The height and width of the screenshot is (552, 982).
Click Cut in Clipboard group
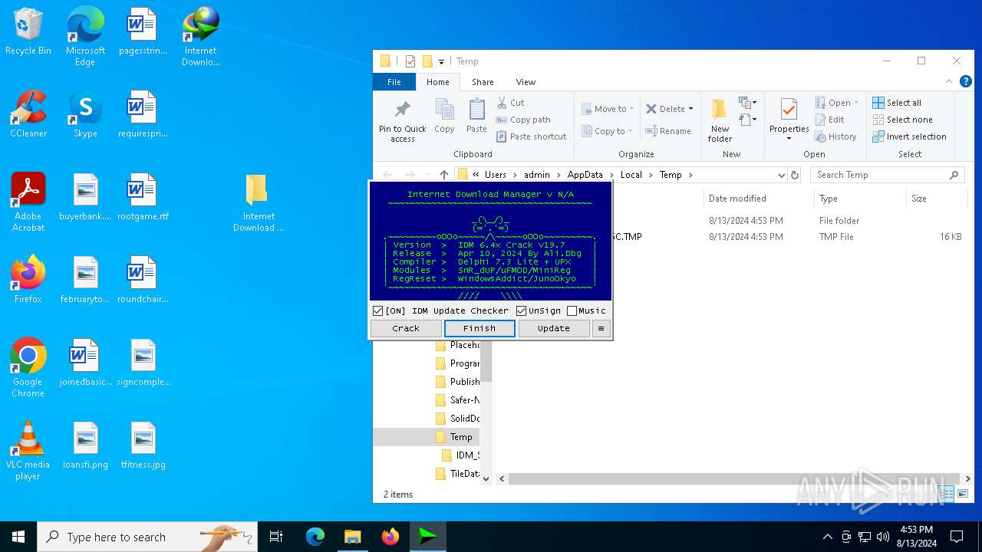tap(511, 103)
